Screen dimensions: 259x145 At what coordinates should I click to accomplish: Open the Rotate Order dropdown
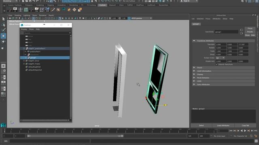coord(220,58)
